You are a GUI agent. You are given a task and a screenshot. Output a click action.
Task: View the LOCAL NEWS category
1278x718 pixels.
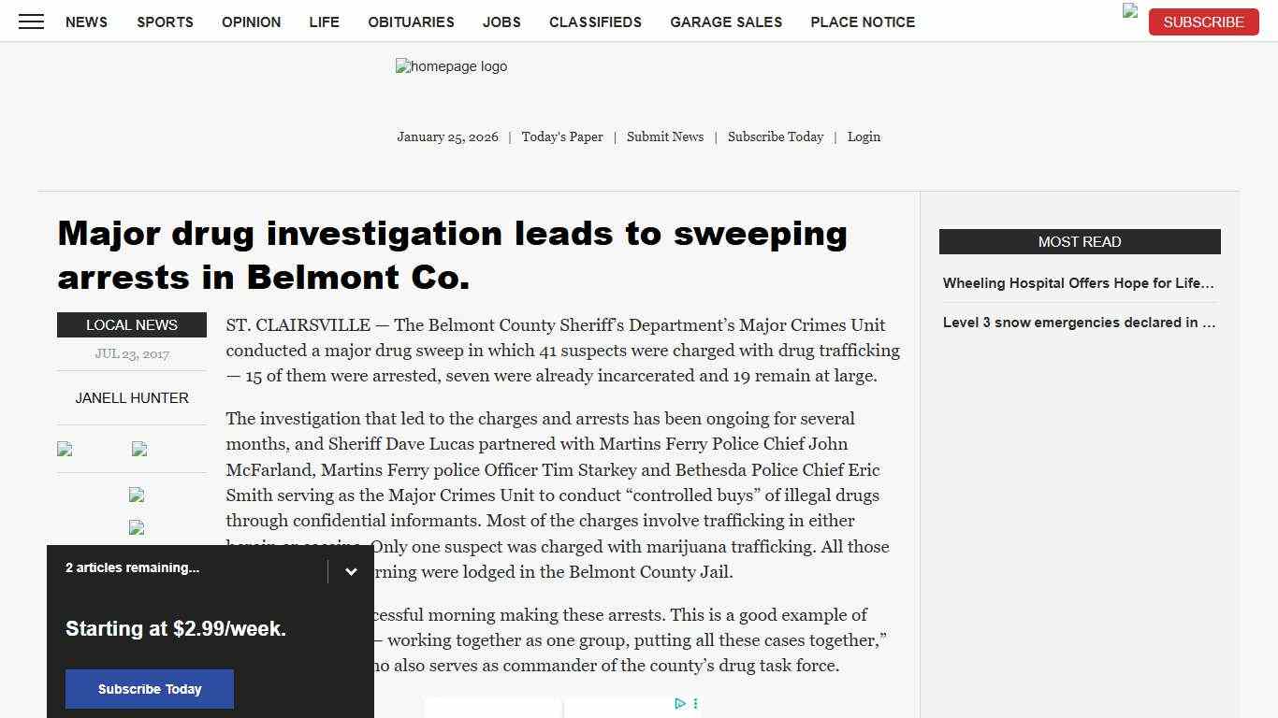coord(131,324)
